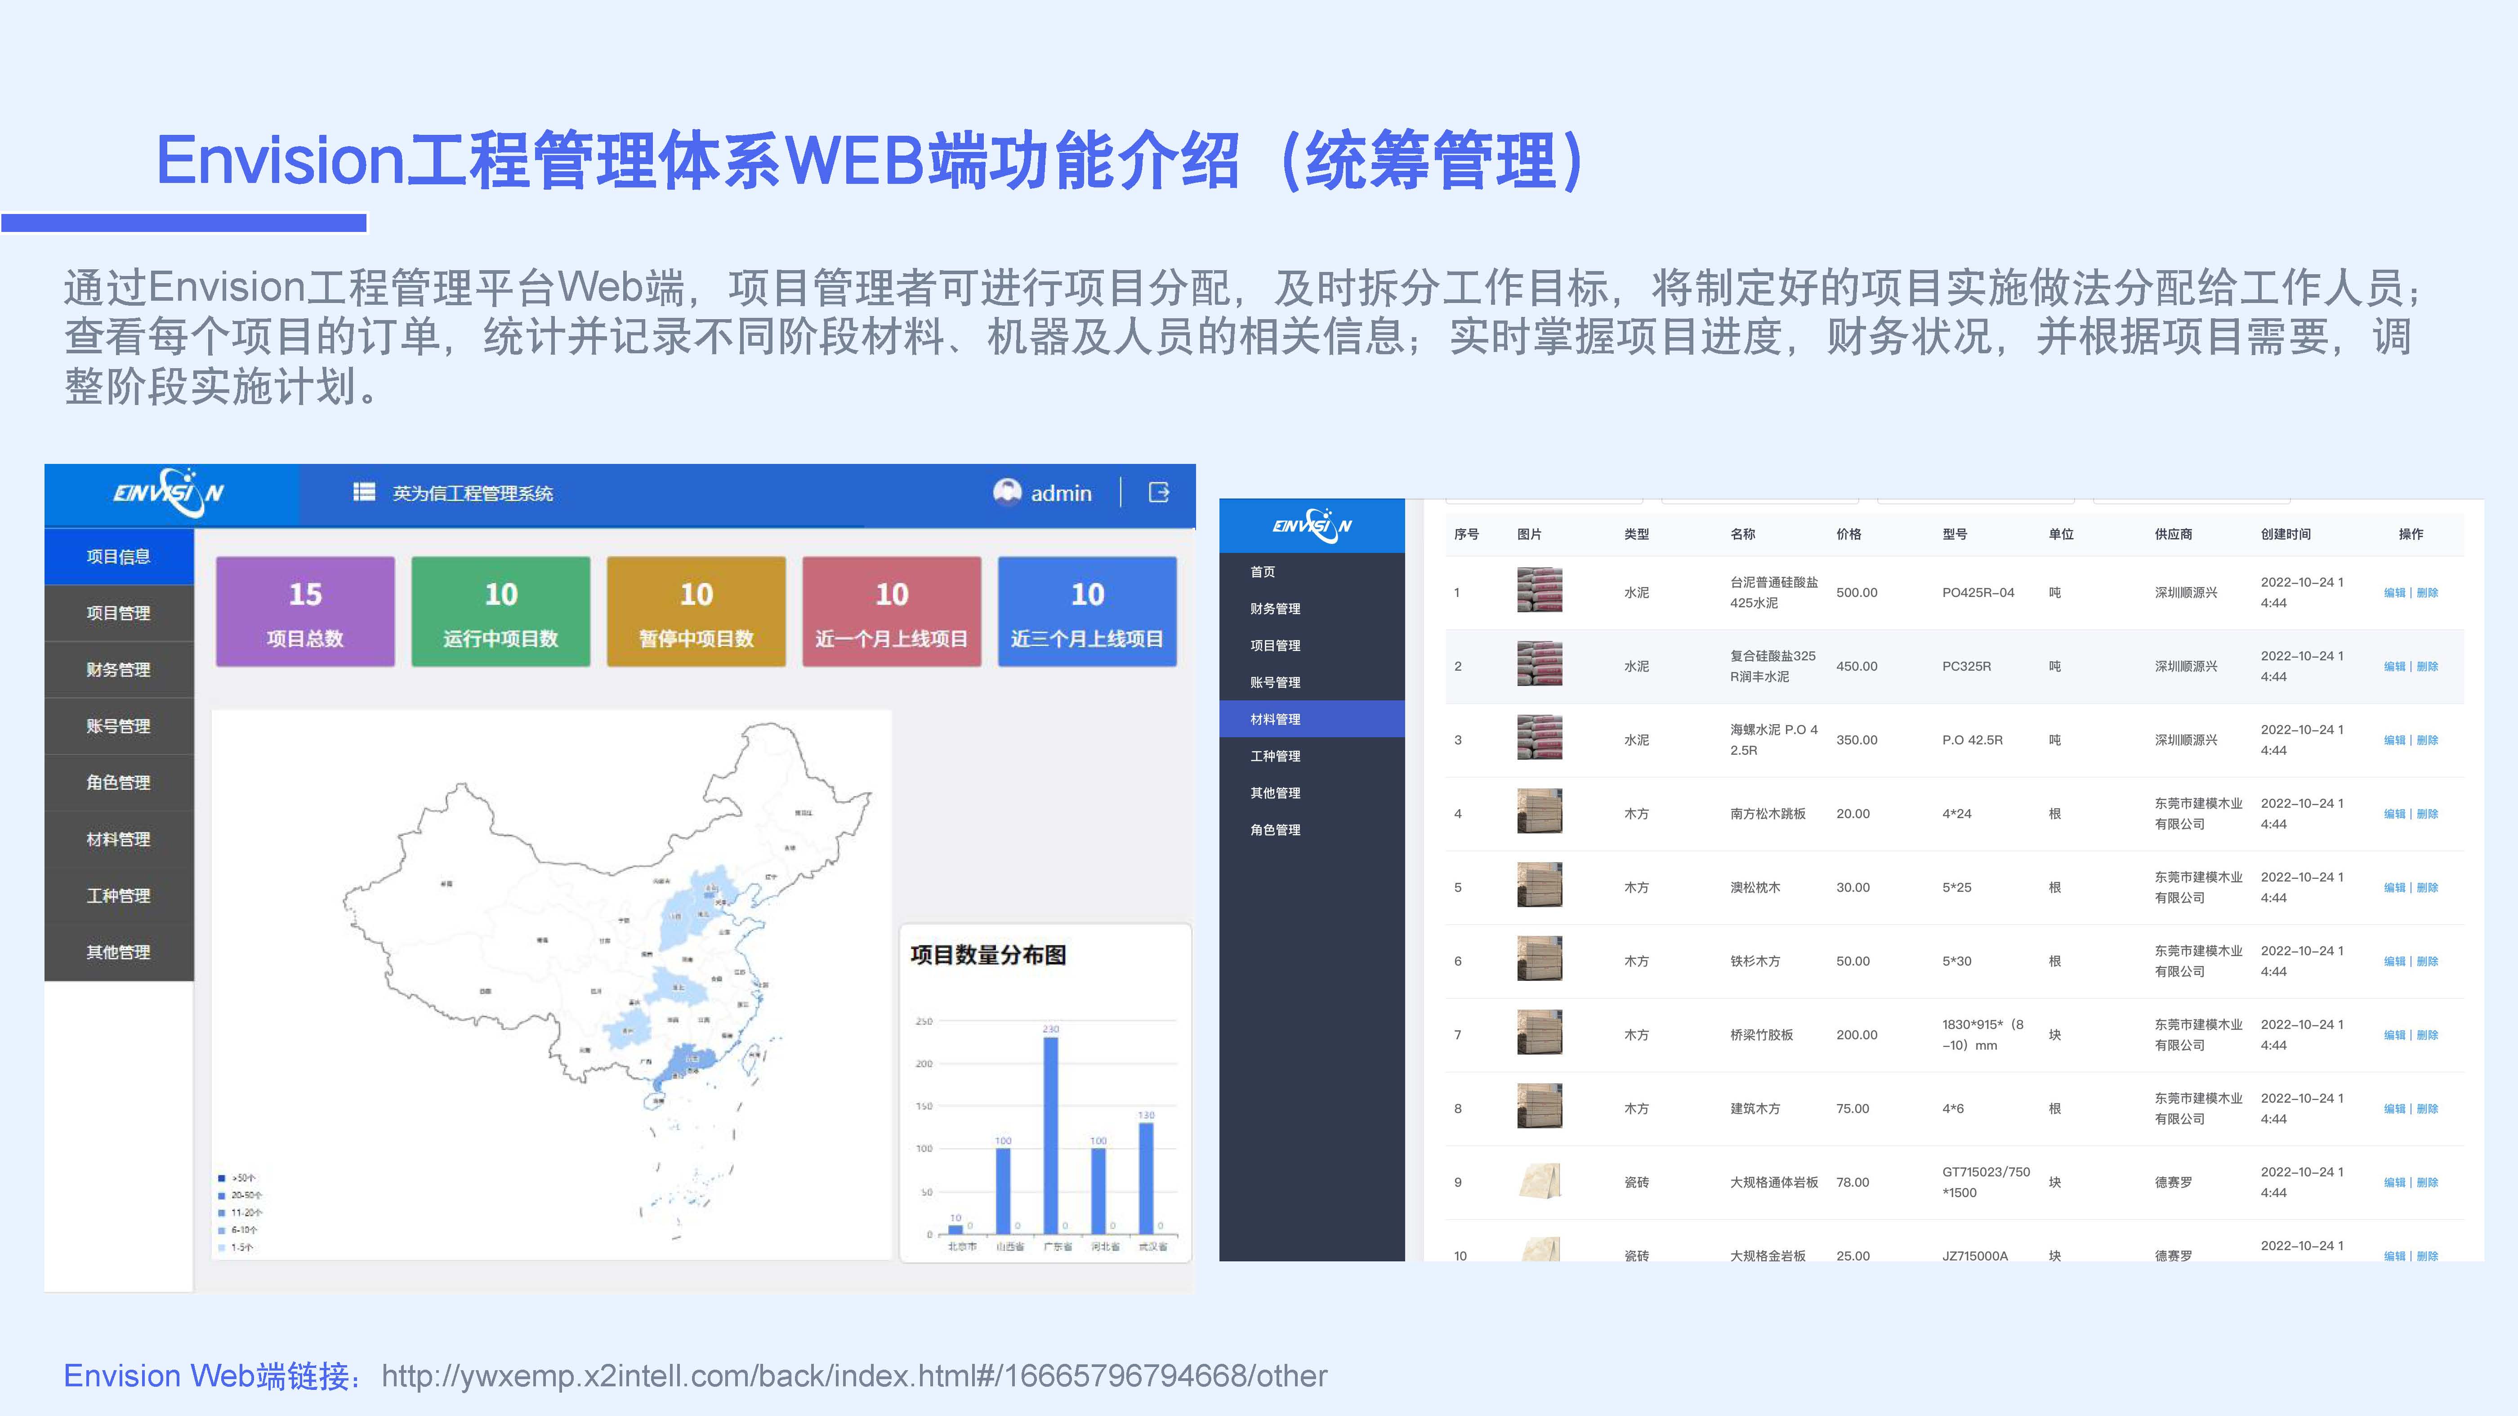
Task: Open 工种管理 in the gray sidebar
Action: [118, 896]
